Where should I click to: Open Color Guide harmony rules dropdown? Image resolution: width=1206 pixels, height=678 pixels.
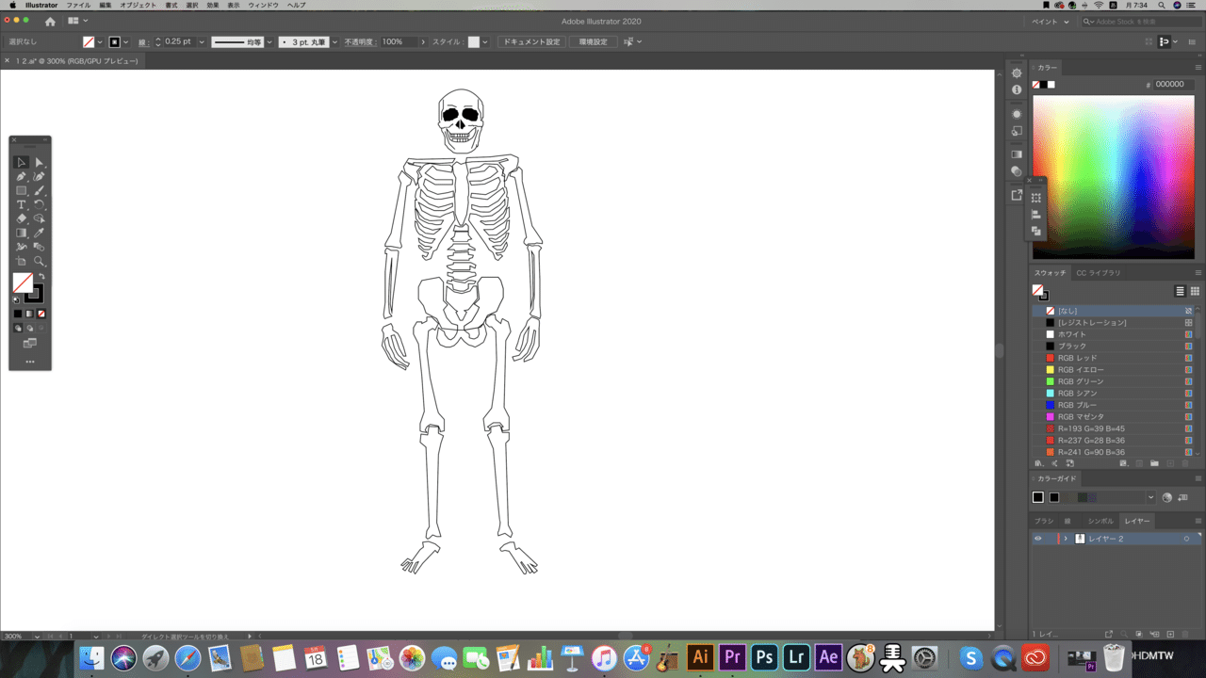tap(1150, 497)
